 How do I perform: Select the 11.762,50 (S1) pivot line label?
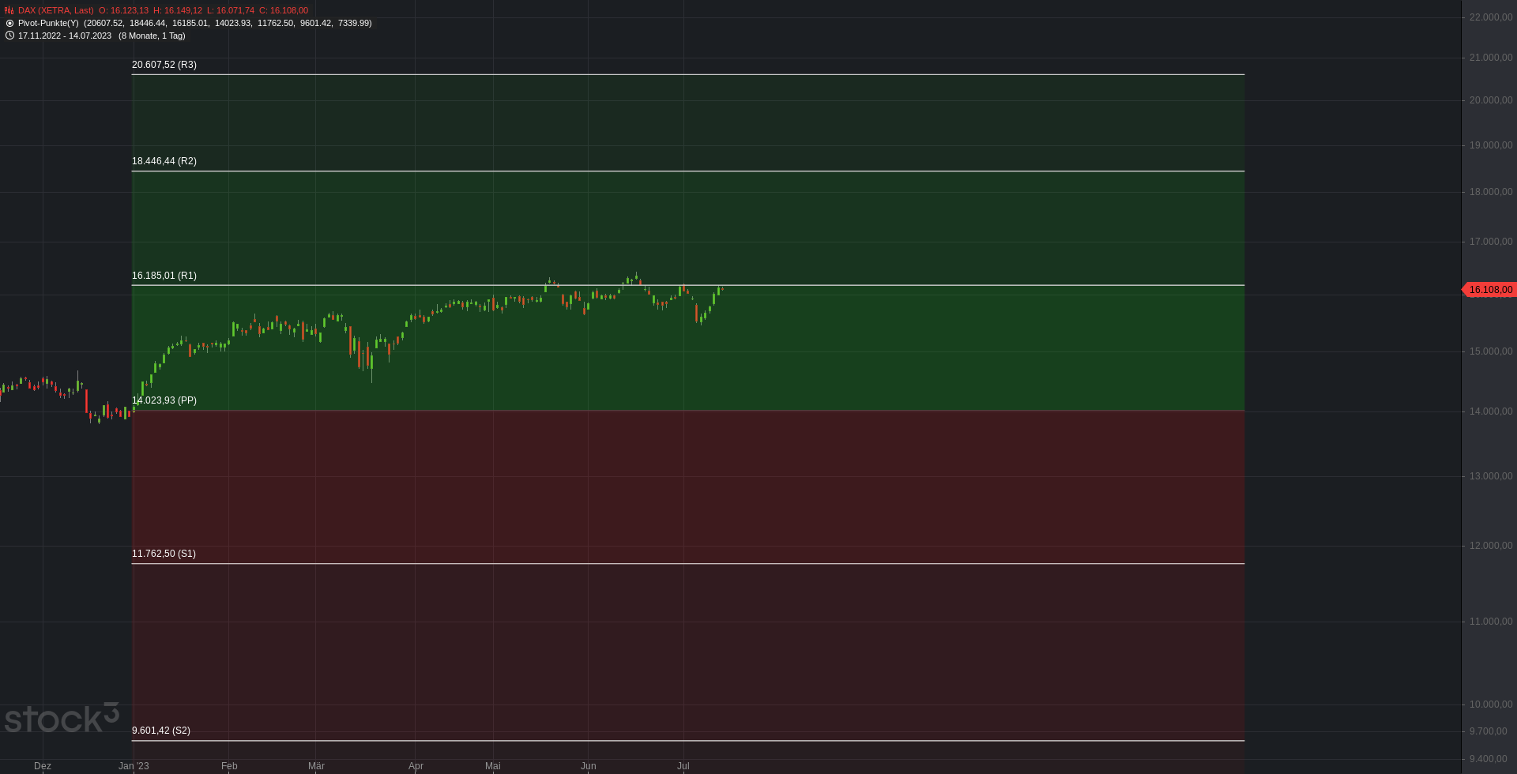164,554
